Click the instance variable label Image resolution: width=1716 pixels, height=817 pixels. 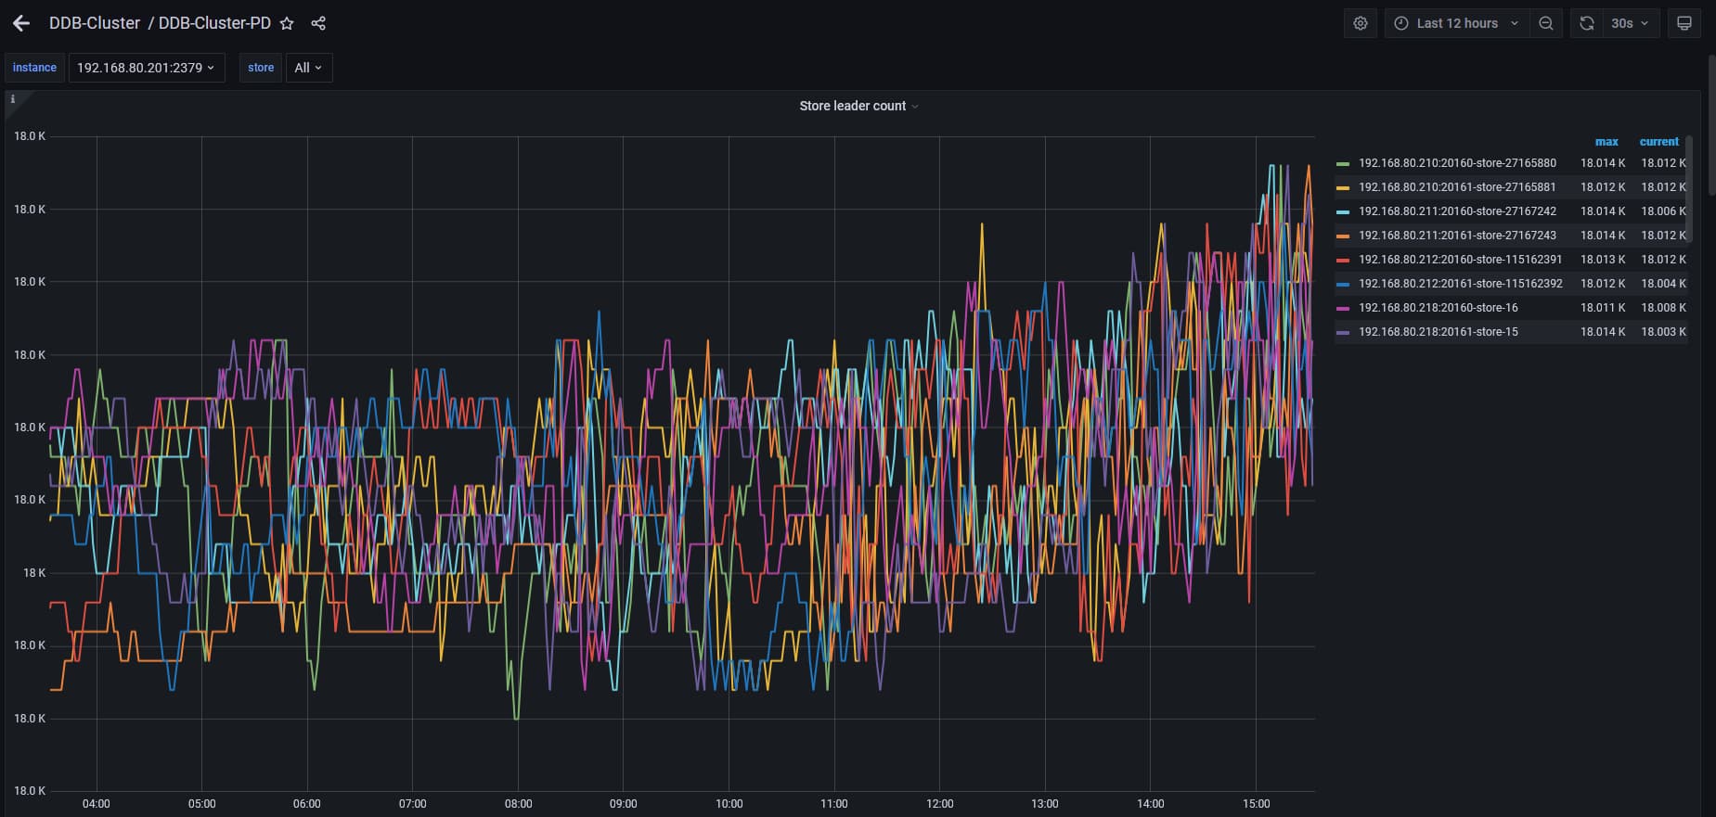(x=34, y=68)
